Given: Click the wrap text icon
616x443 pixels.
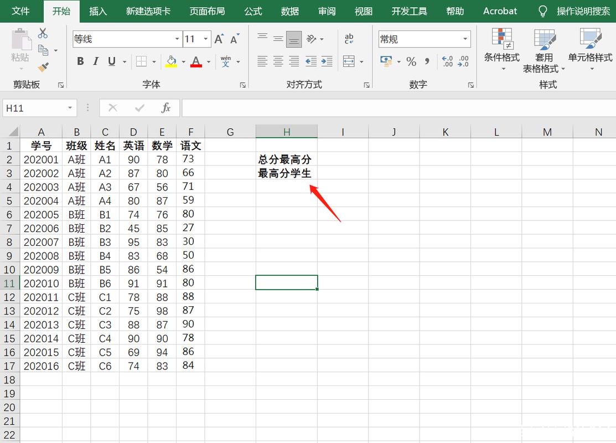Looking at the screenshot, I should coord(349,39).
